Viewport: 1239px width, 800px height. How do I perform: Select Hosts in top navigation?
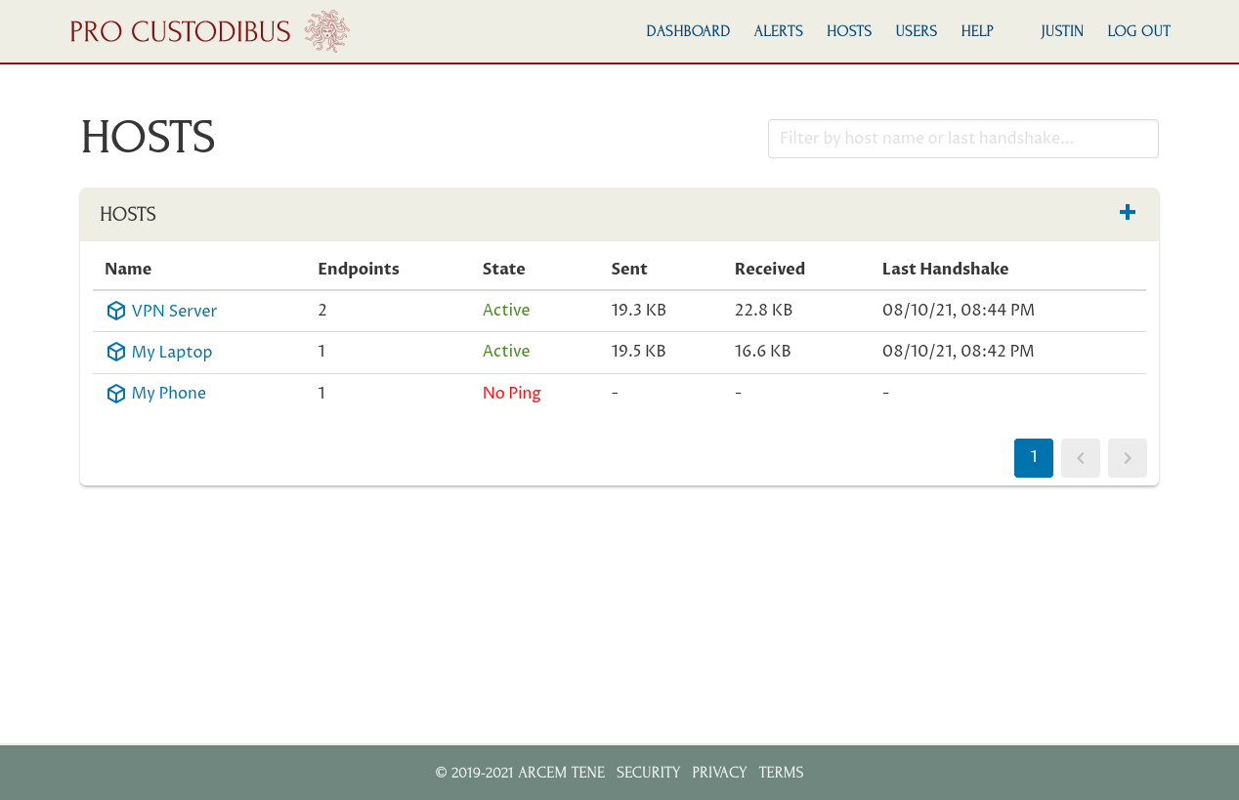point(849,31)
